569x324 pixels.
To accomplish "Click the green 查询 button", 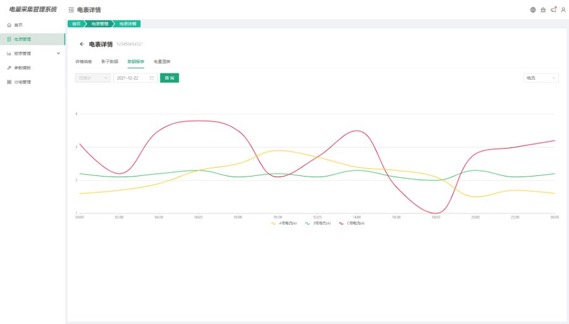I will (169, 78).
